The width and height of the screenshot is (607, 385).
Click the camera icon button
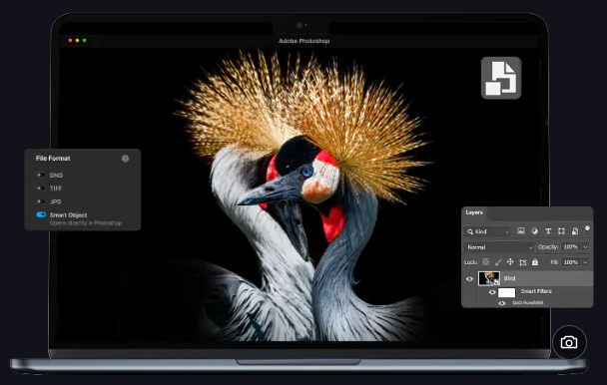tap(569, 342)
